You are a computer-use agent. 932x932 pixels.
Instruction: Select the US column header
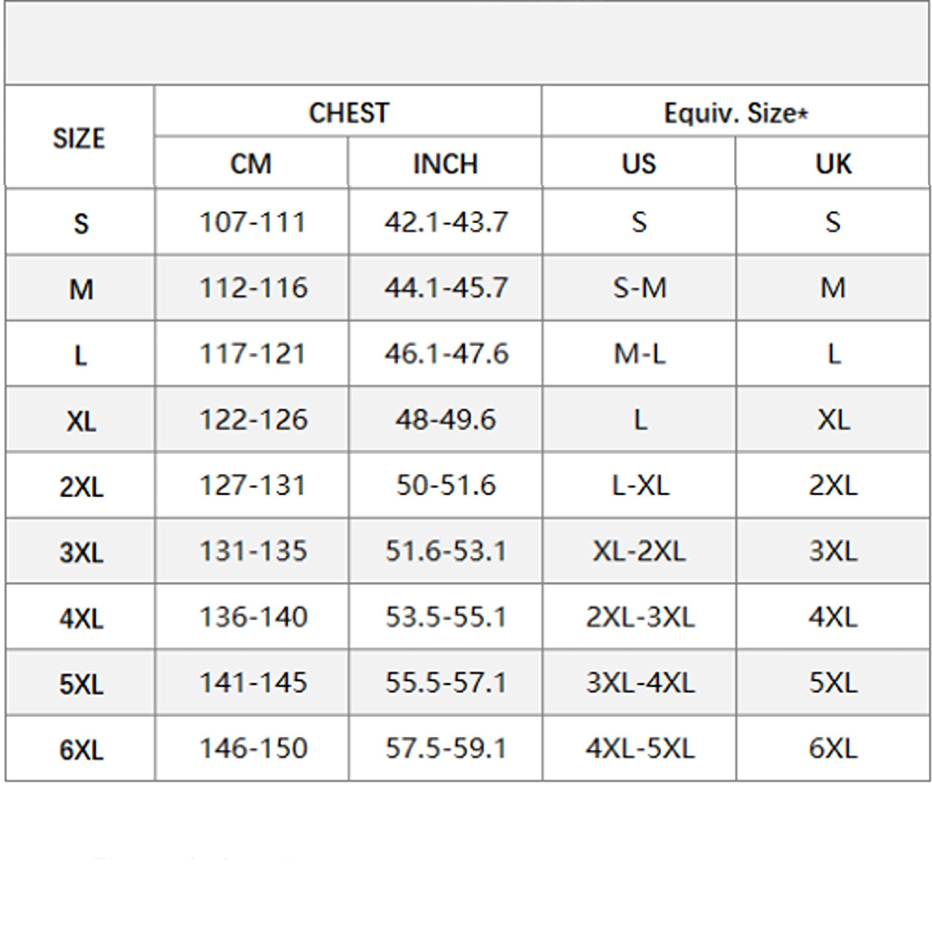tap(639, 164)
